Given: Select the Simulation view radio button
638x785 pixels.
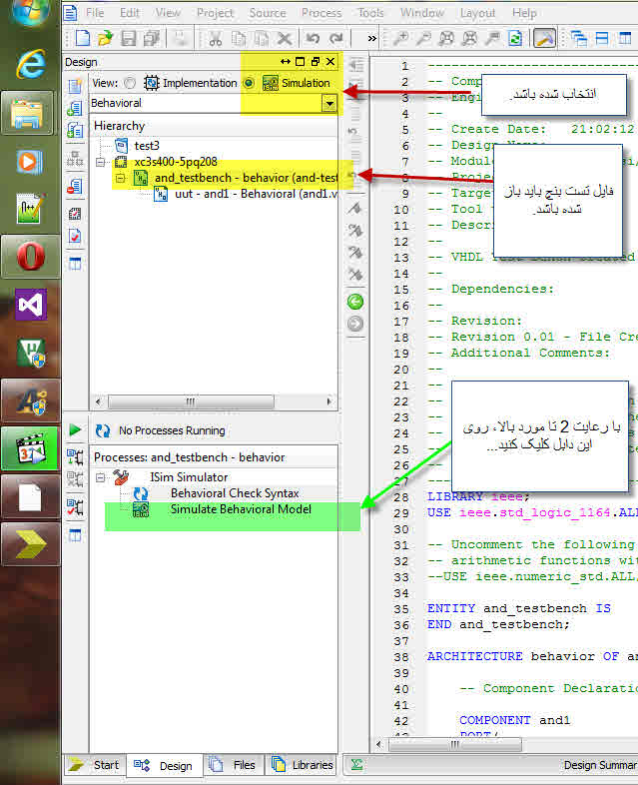Looking at the screenshot, I should tap(249, 83).
